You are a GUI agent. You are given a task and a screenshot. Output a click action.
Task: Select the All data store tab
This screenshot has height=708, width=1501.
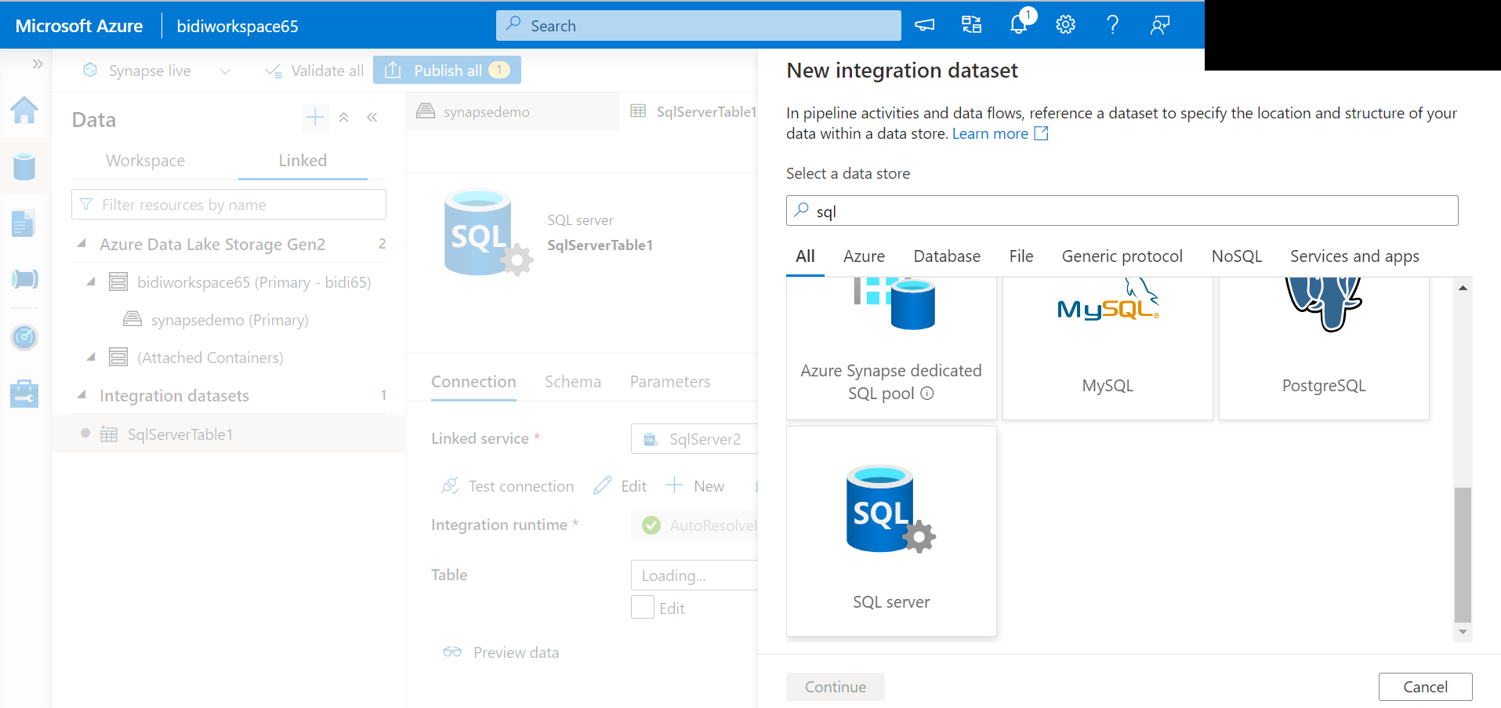pyautogui.click(x=805, y=256)
